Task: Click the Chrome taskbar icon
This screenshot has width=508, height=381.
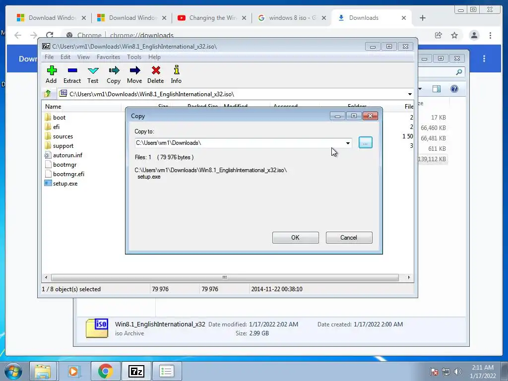Action: coord(105,371)
